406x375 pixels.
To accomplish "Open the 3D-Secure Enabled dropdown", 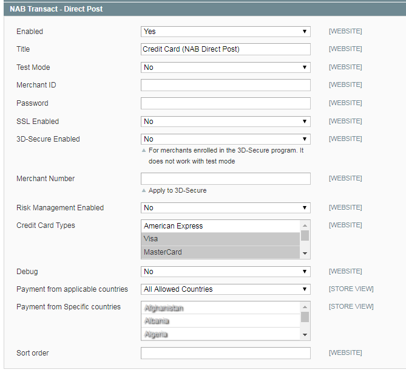I will click(225, 139).
